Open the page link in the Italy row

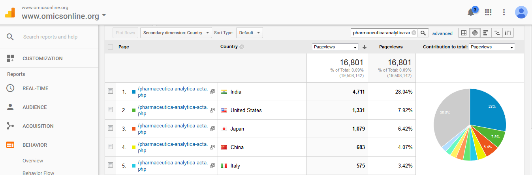[x=173, y=166]
